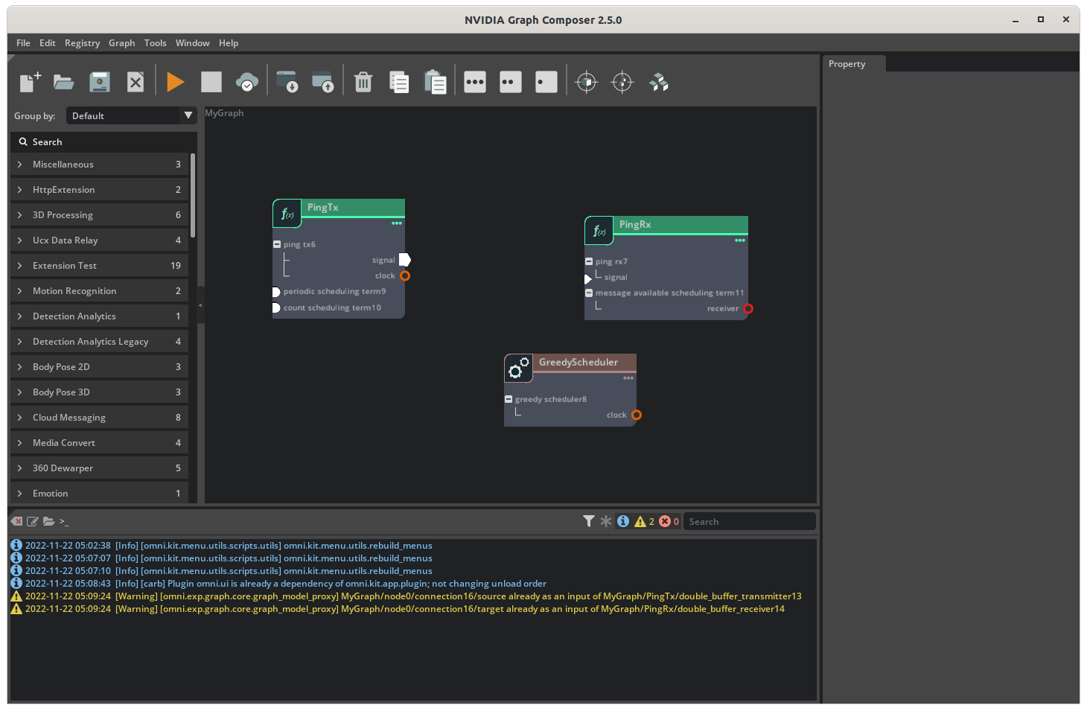Close the current graph file icon

tap(136, 82)
